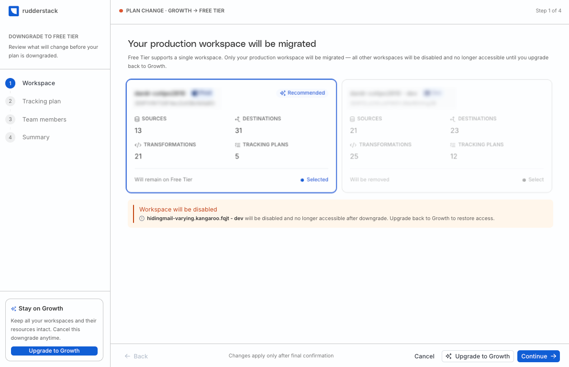Click the orange plan change status dot
The image size is (569, 367).
point(121,11)
